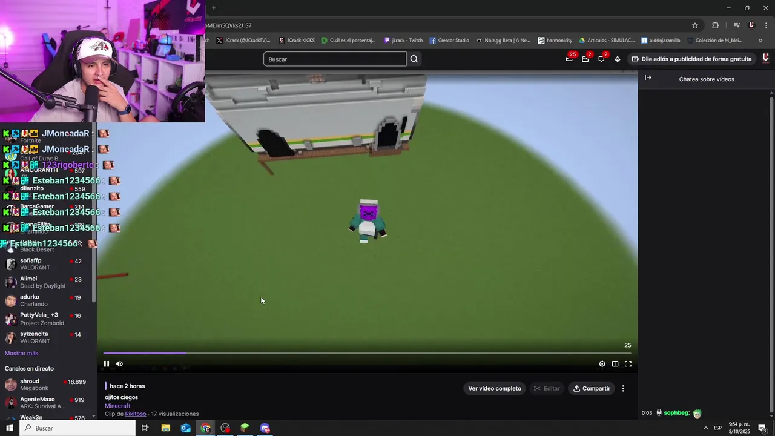Open 'Cuál es el porcentaj...' bookmark
This screenshot has width=775, height=436.
pos(348,41)
